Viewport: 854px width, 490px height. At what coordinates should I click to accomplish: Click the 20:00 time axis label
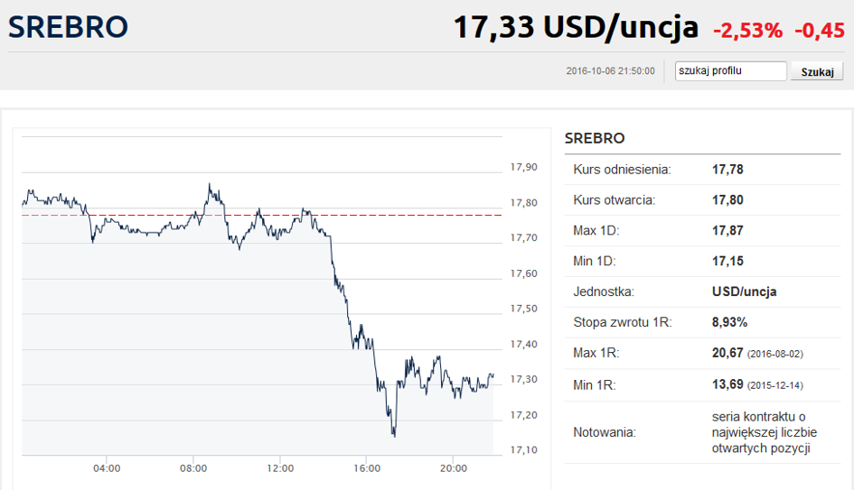click(453, 468)
